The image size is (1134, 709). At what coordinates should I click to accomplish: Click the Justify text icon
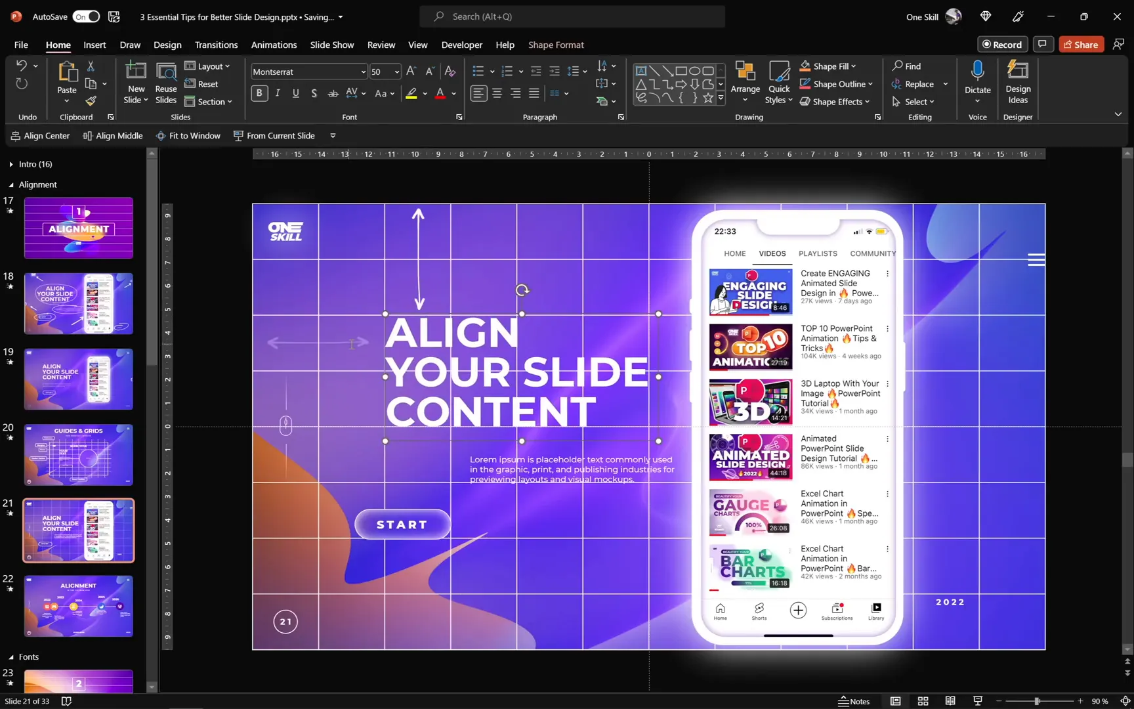click(x=534, y=93)
